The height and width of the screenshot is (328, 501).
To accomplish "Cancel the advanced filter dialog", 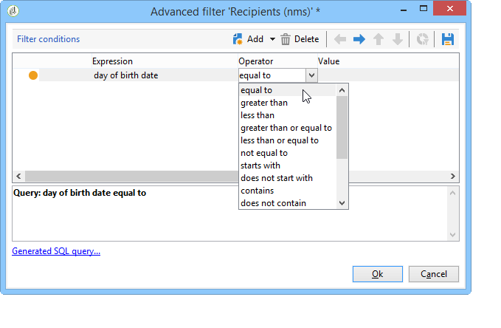I will coord(434,273).
